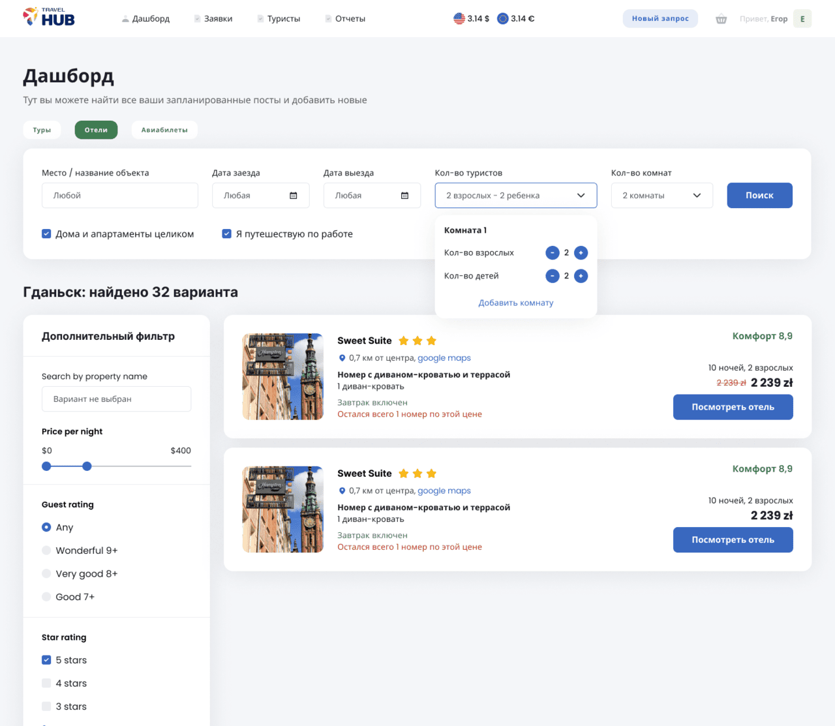Click the 'Добавить комнату' link
Viewport: 835px width, 726px height.
(515, 303)
